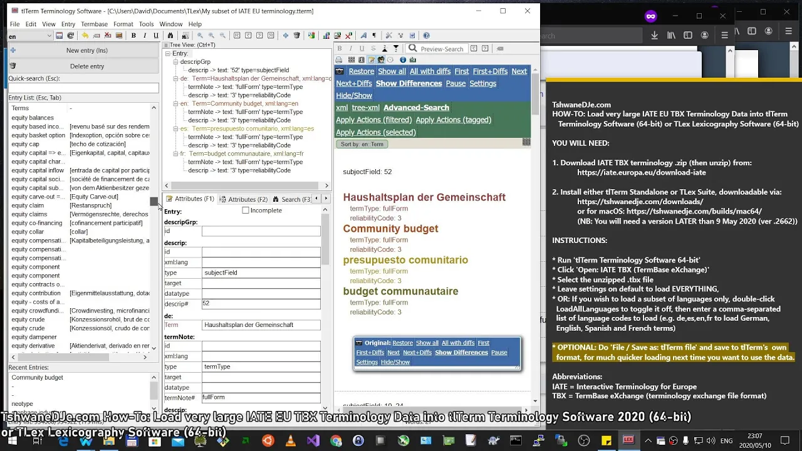Click the New entry (Ins) button
Image resolution: width=802 pixels, height=451 pixels.
coord(83,50)
